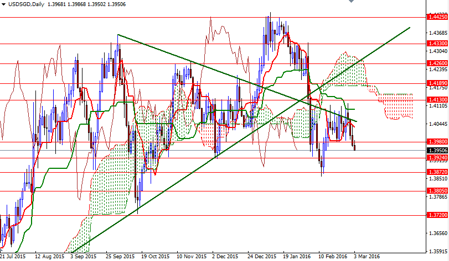Click the 3 Mar 2016 date label
This screenshot has height=261, width=449.
point(367,257)
